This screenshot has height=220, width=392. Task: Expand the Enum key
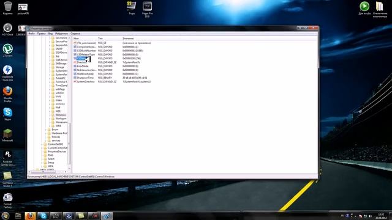[x=46, y=130]
